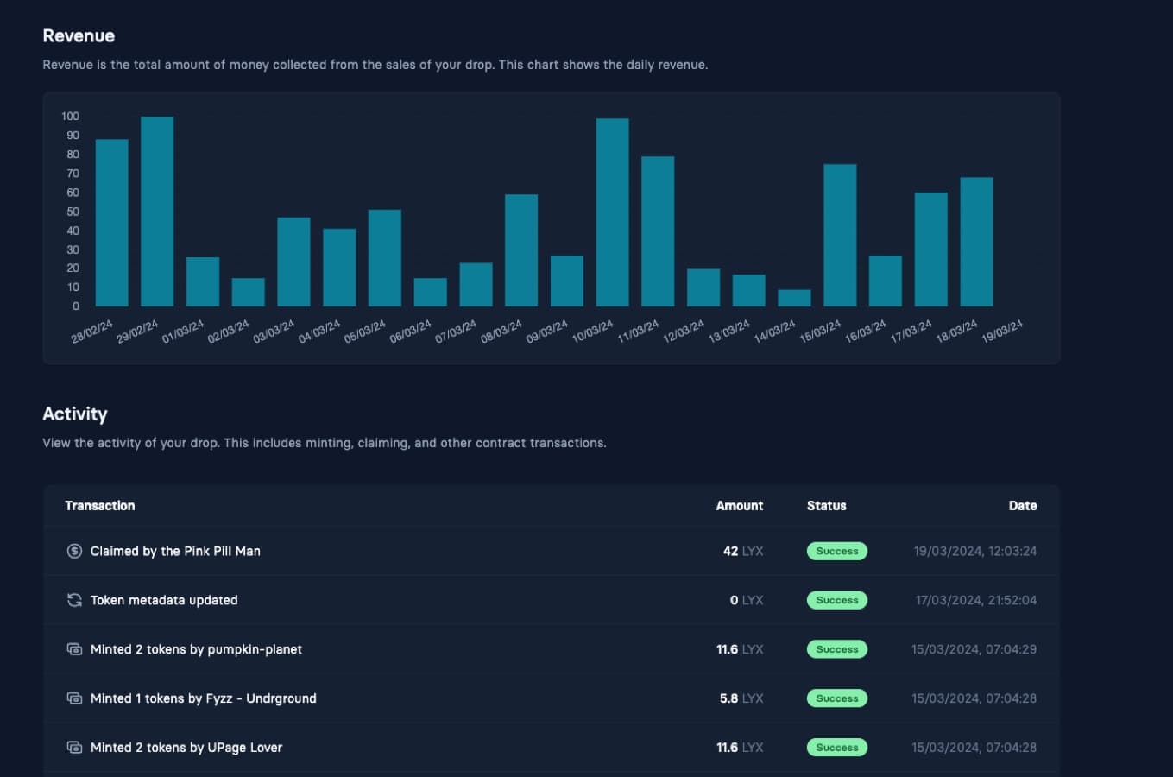Select the revenue bar for 28/02/24
The image size is (1173, 777).
point(111,223)
